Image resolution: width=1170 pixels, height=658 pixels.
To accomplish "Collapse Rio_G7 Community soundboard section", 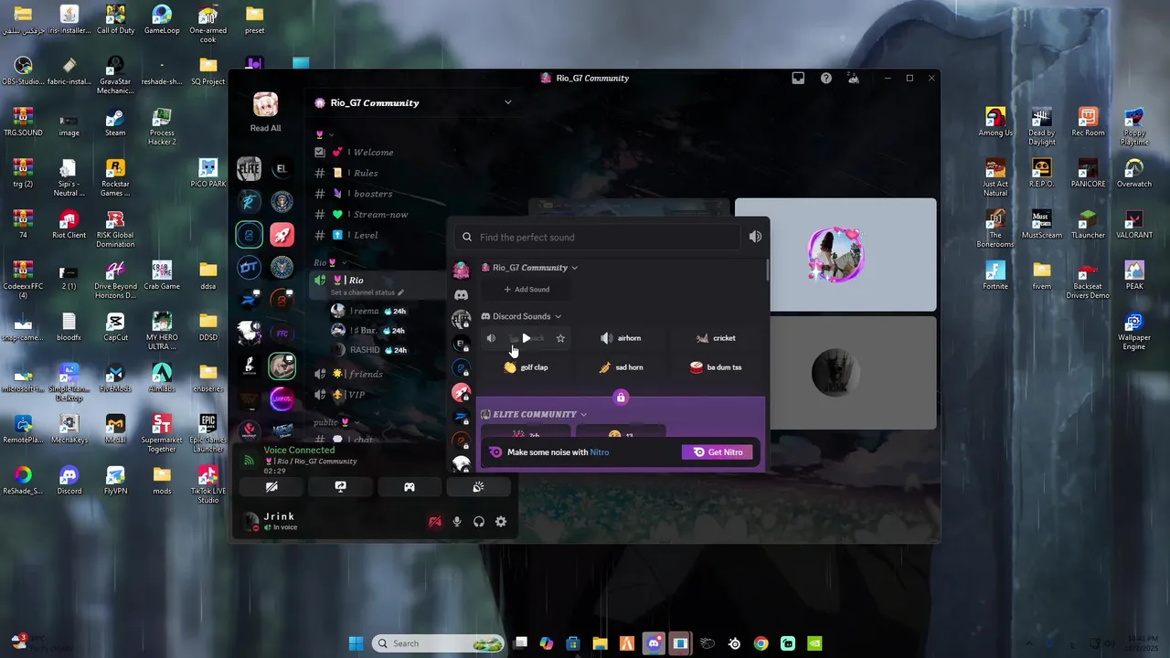I will (x=529, y=268).
